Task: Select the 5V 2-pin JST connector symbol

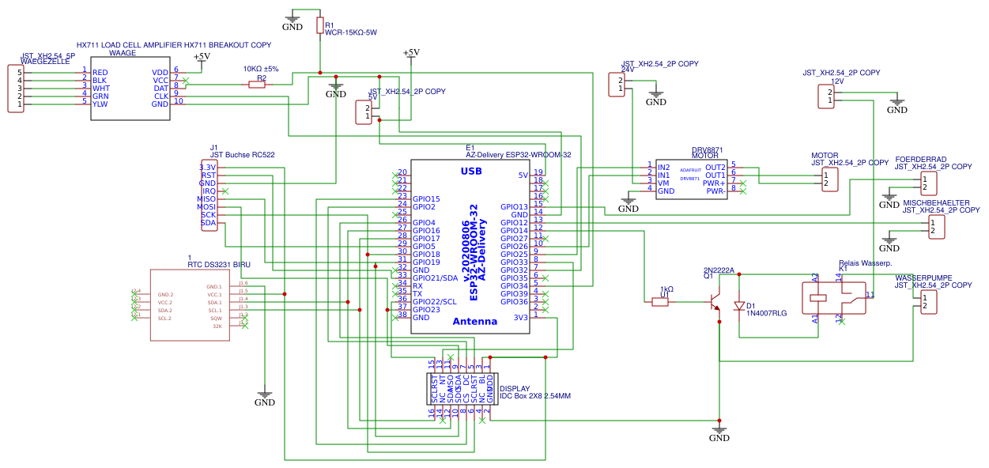Action: coord(364,112)
